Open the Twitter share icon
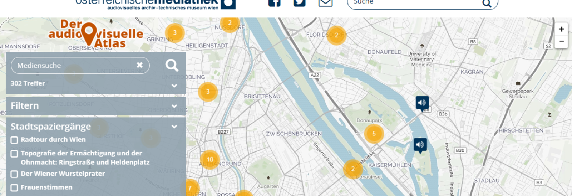 click(x=300, y=3)
